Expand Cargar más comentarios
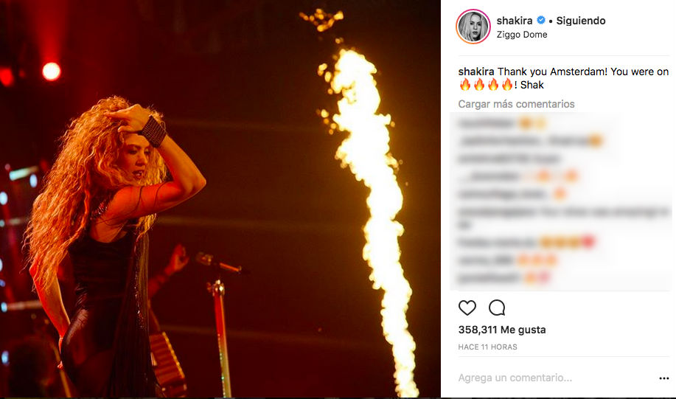 516,104
